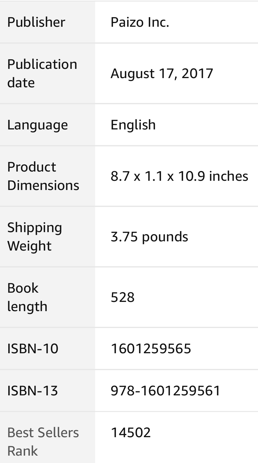This screenshot has height=463, width=258.
Task: Tap the Paizo Inc. publisher value
Action: pos(140,22)
